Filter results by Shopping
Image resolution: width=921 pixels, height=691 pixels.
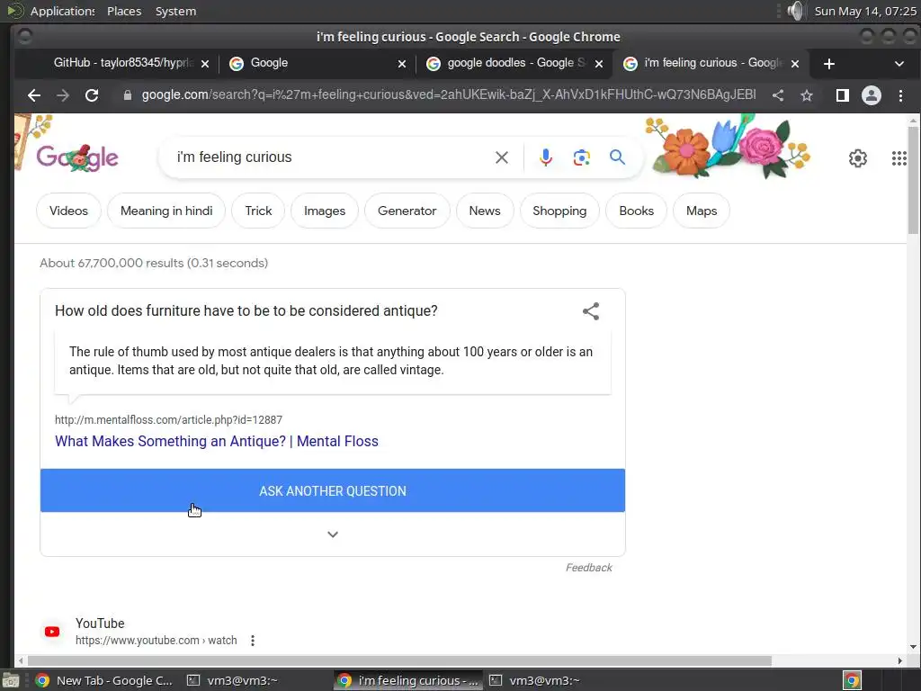pyautogui.click(x=559, y=211)
